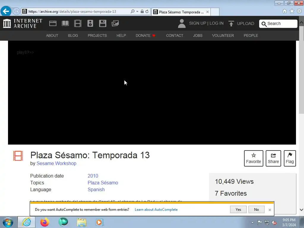The height and width of the screenshot is (228, 304).
Task: Click the network tray icon
Action: point(267,223)
